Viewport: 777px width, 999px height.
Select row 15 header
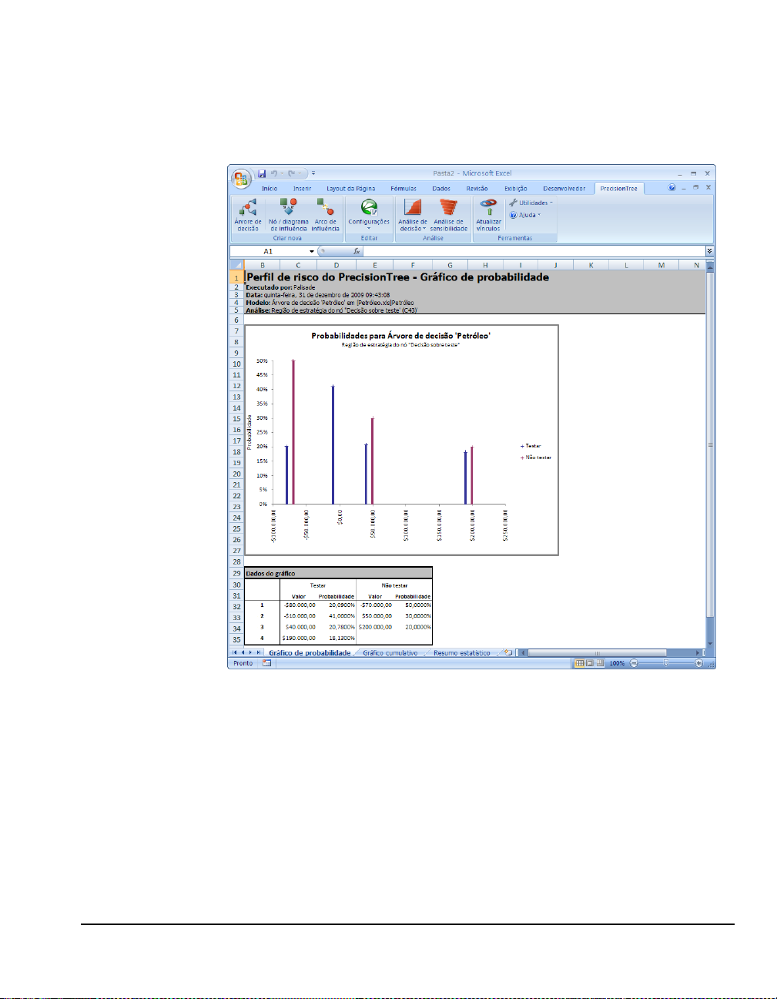(x=236, y=419)
